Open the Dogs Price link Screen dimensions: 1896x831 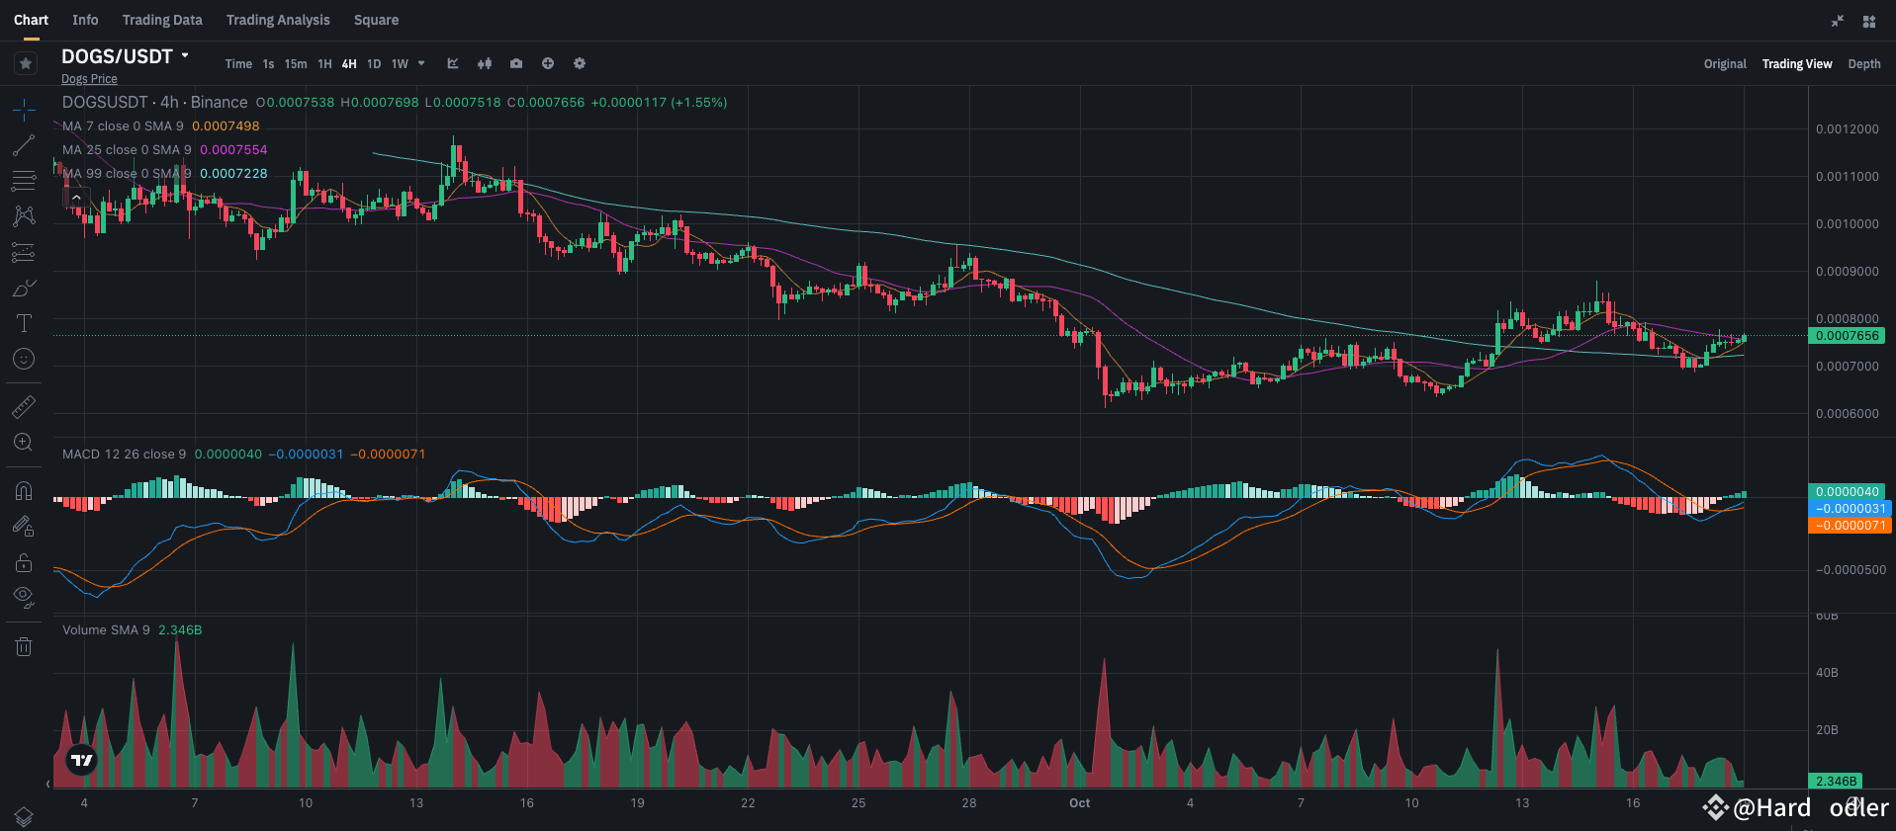pyautogui.click(x=89, y=79)
